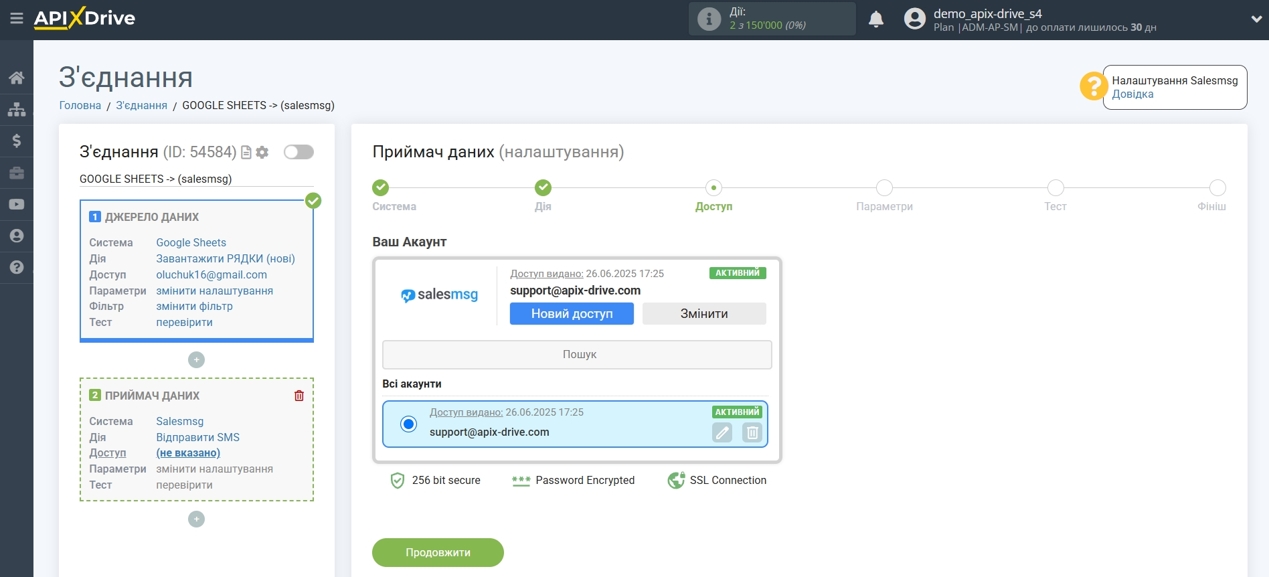Screen dimensions: 1269x577
Task: Open oluchuk16@gmail.com access link
Action: coord(211,274)
